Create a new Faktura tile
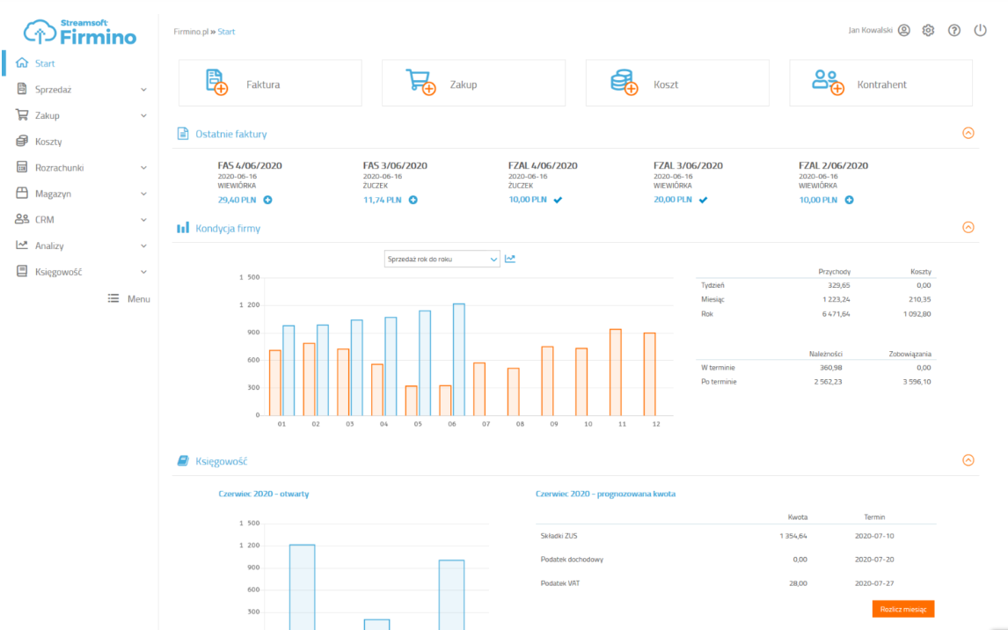Viewport: 1008px width, 630px height. pos(270,83)
